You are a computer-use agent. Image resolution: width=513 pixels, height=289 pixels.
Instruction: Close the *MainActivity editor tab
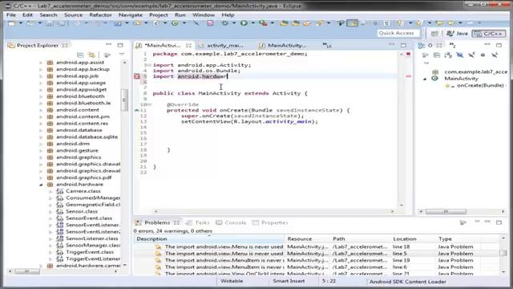[188, 46]
